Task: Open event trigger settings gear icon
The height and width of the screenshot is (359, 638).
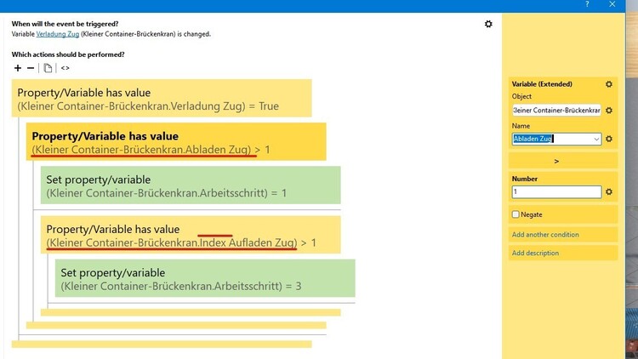Action: pos(488,24)
